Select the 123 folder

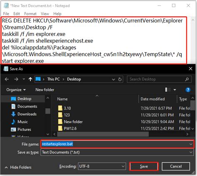67,115
